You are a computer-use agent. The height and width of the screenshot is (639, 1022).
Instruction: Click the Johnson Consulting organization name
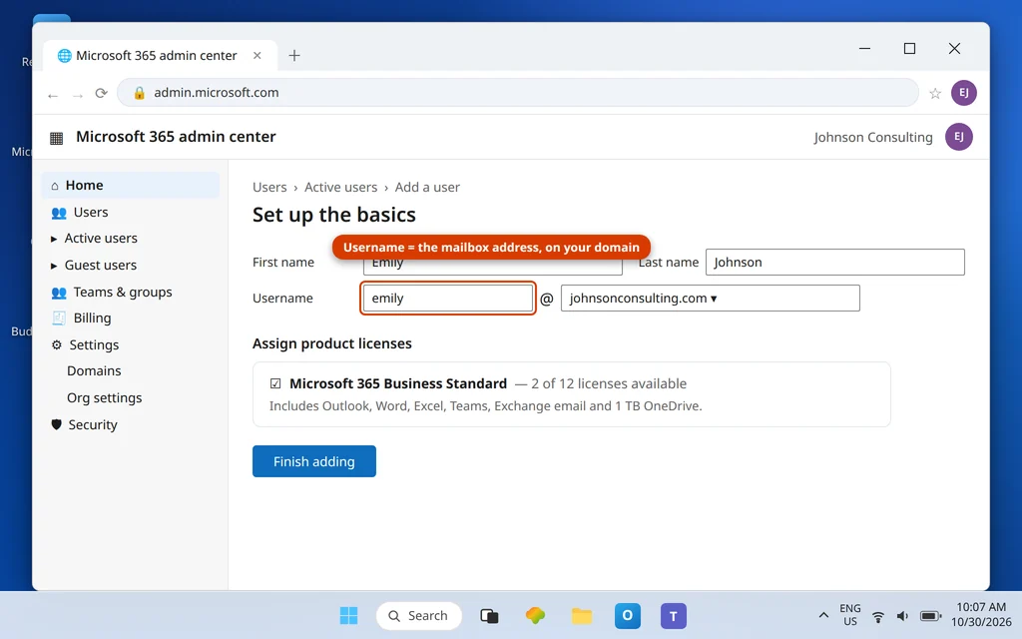[x=872, y=138]
